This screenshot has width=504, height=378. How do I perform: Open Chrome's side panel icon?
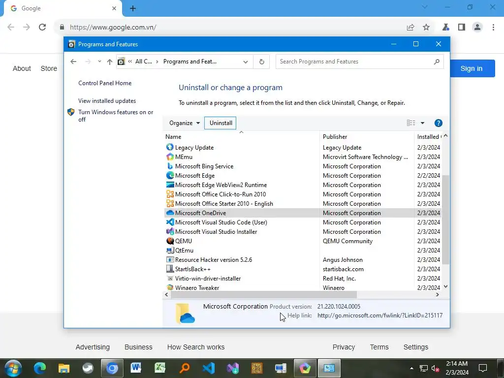pyautogui.click(x=461, y=27)
